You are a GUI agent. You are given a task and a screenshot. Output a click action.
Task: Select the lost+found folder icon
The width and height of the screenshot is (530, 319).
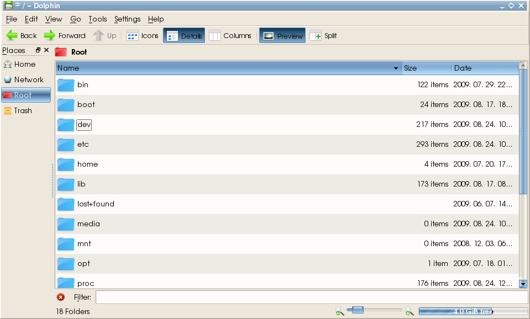pyautogui.click(x=66, y=205)
